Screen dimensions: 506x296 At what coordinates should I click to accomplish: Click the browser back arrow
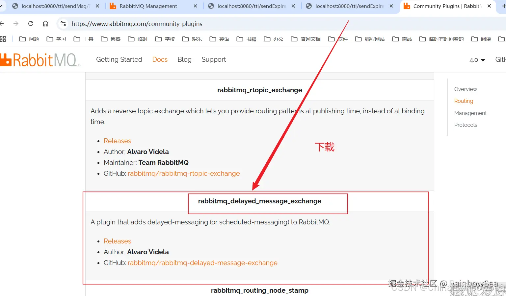(x=2, y=24)
